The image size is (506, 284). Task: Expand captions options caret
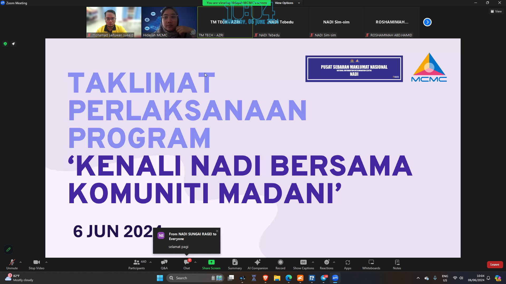pyautogui.click(x=313, y=262)
